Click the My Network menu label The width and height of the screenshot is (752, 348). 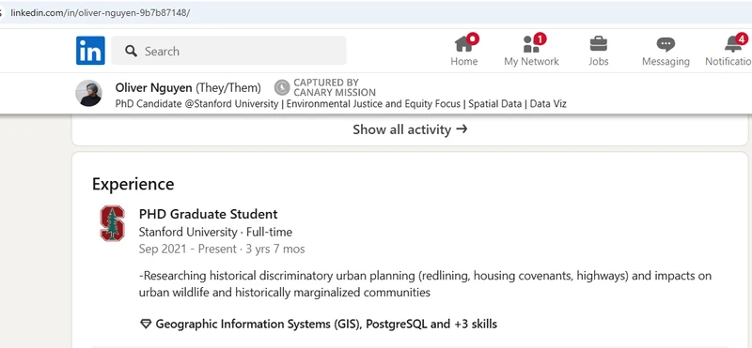point(531,61)
